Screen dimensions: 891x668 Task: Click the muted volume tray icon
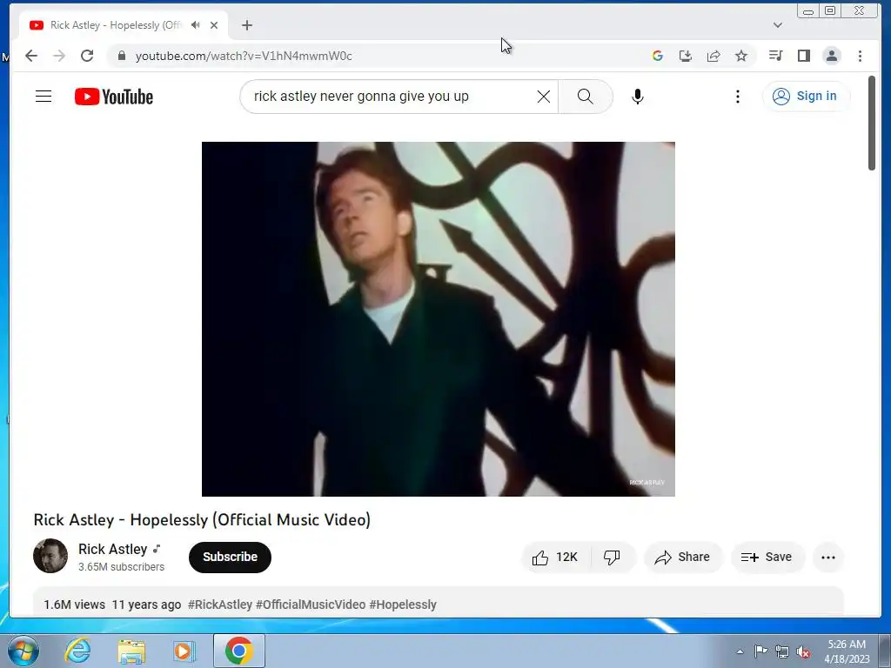[x=803, y=651]
